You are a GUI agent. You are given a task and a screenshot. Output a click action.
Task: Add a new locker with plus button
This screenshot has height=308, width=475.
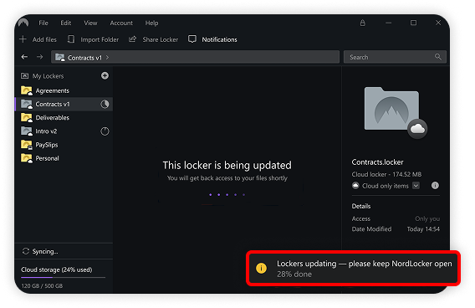(105, 76)
